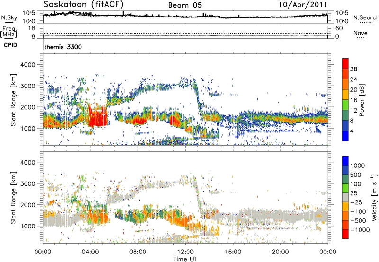Click the solid line sample under N.Sky
Viewport: 379px width, 262px height.
9,23
